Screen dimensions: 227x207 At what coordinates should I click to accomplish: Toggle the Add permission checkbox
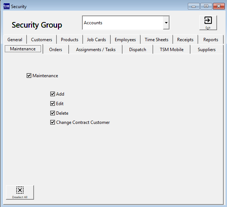[x=53, y=94]
